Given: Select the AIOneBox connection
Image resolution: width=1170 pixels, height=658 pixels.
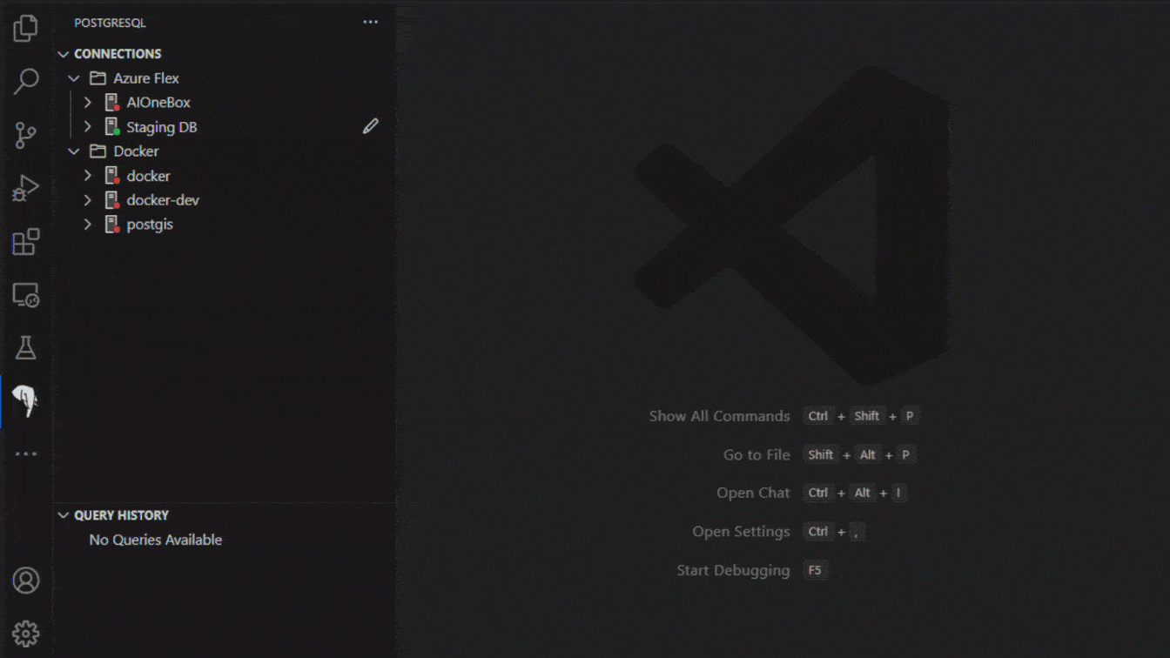Looking at the screenshot, I should click(157, 102).
